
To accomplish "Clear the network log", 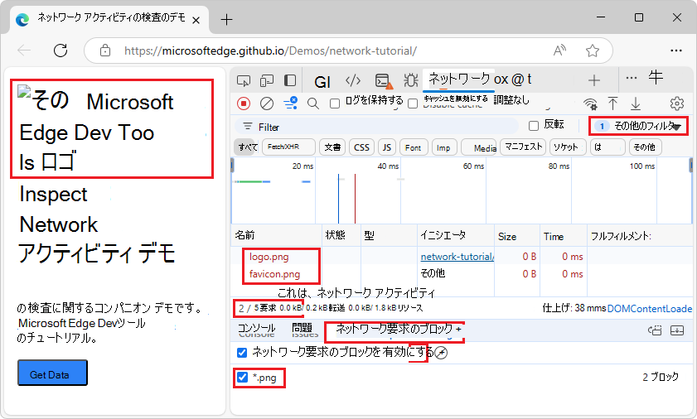I will pyautogui.click(x=267, y=104).
